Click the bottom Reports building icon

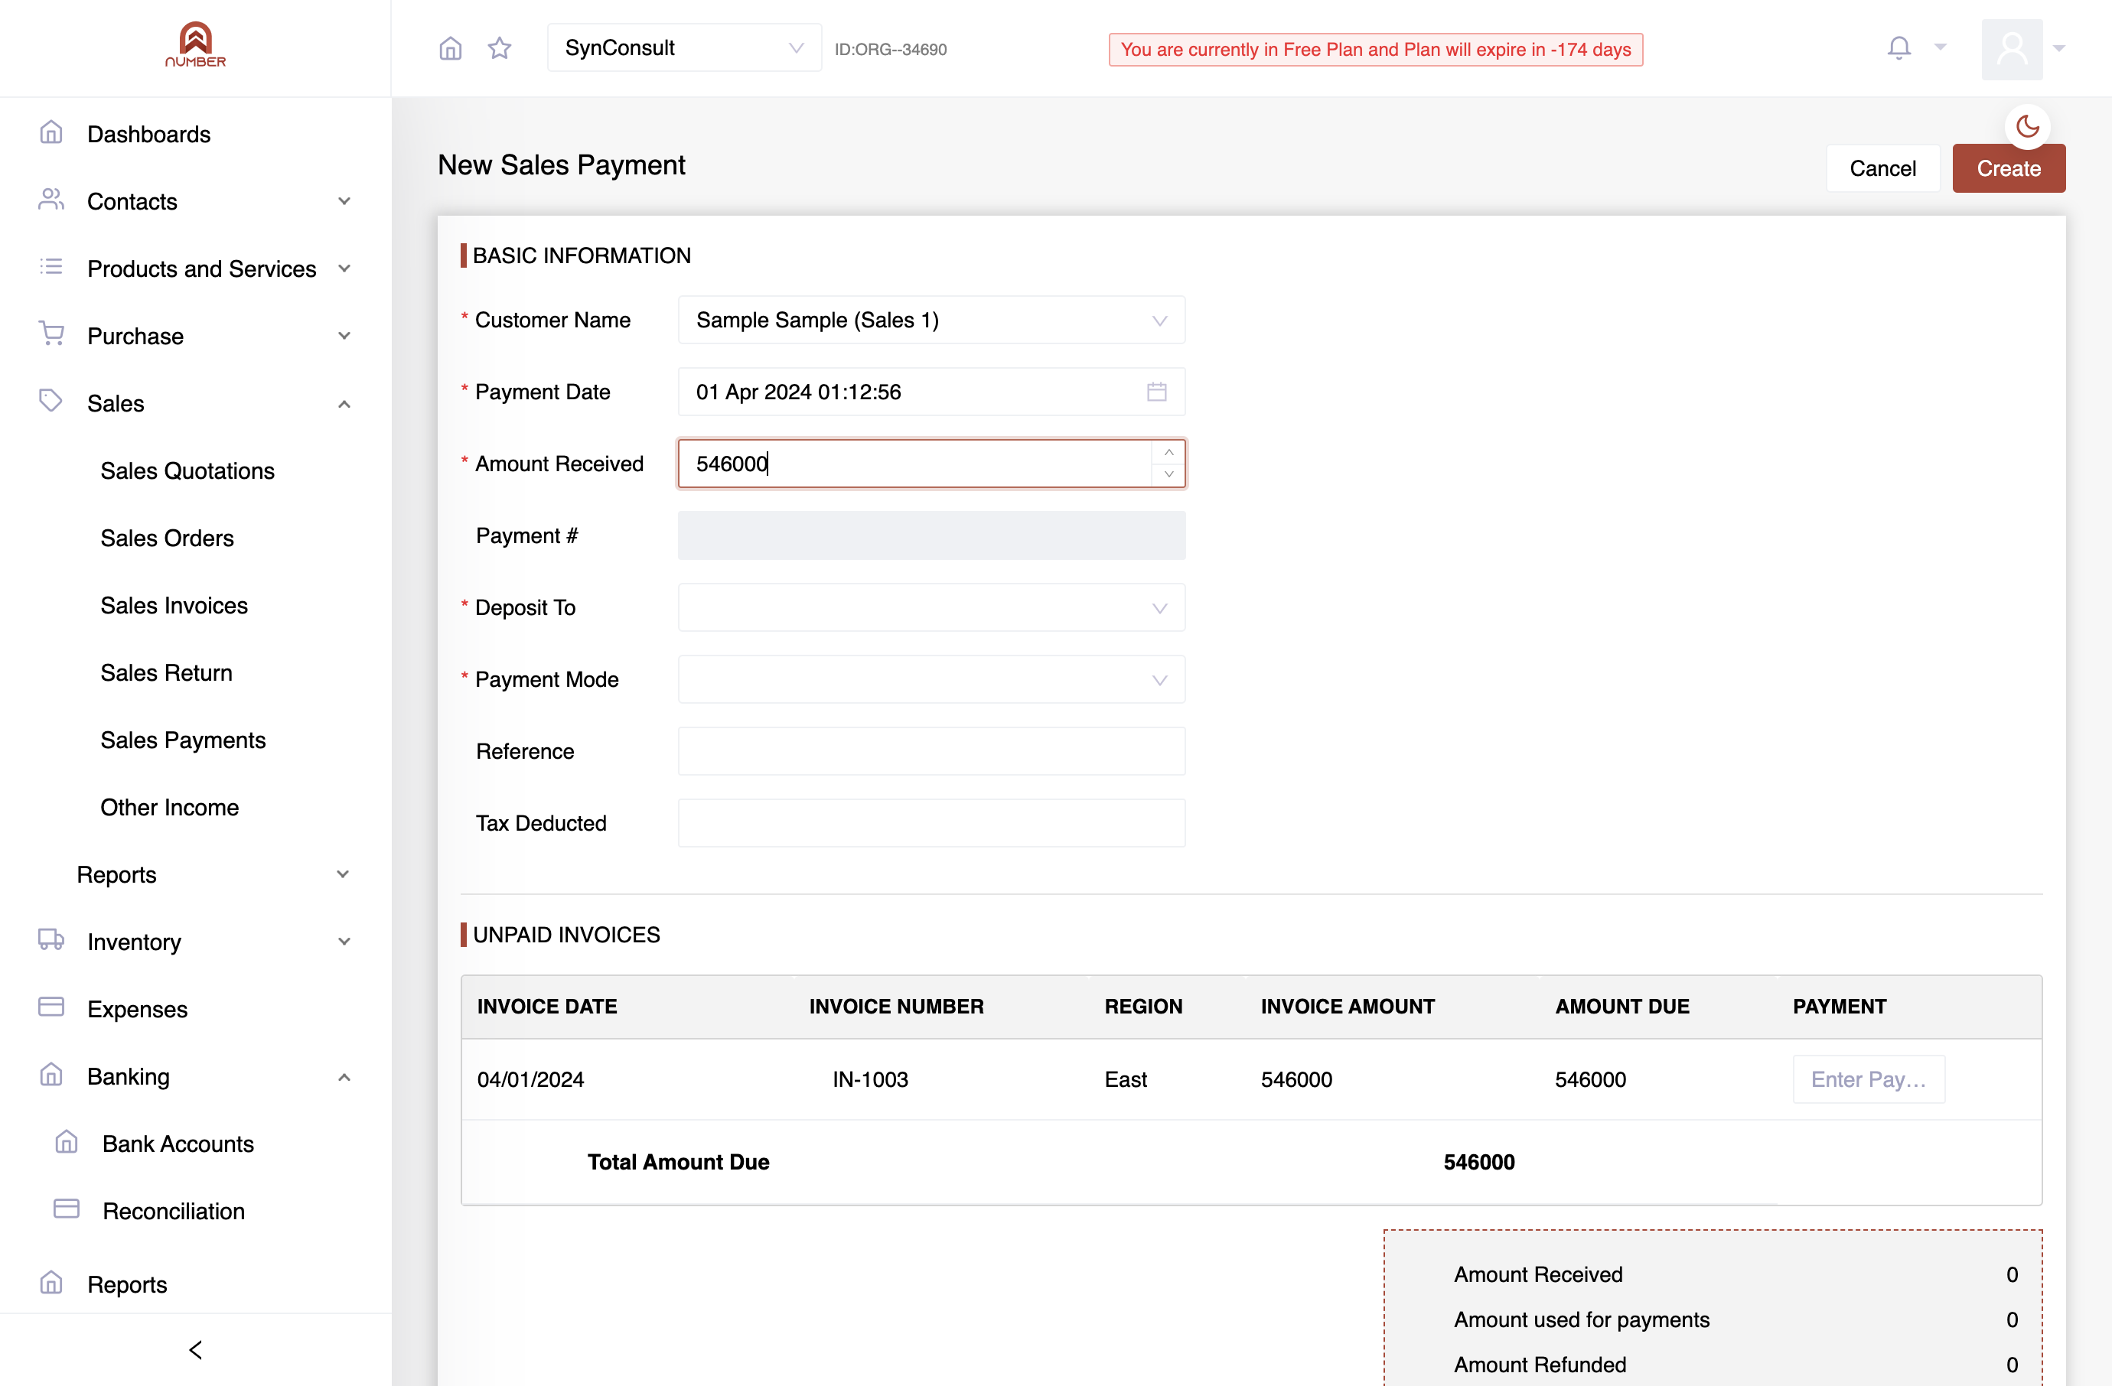point(51,1284)
